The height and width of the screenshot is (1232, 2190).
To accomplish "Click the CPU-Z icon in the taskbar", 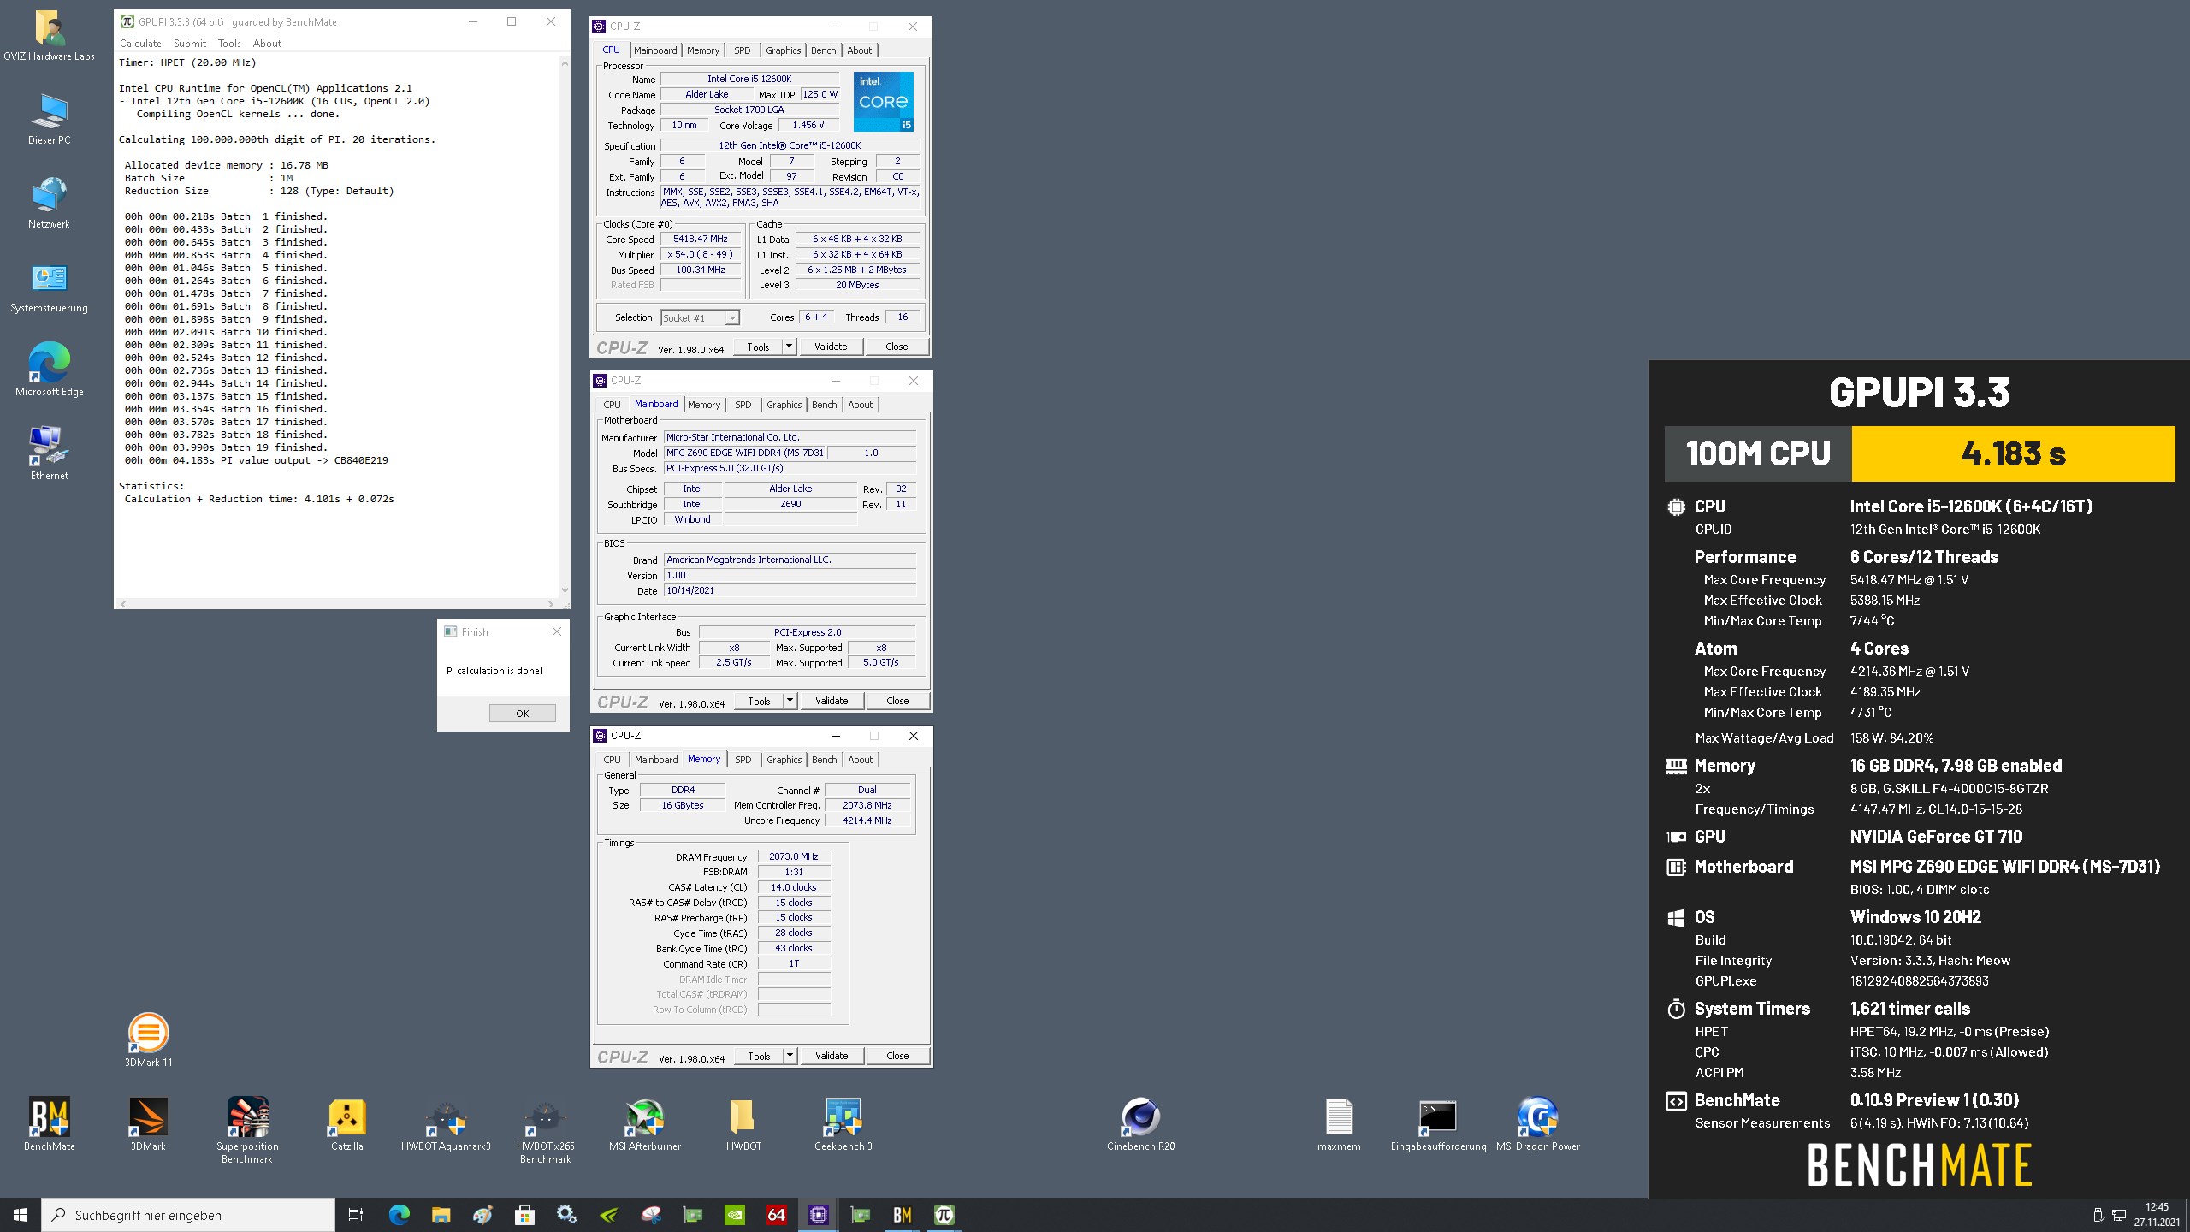I will coord(819,1215).
